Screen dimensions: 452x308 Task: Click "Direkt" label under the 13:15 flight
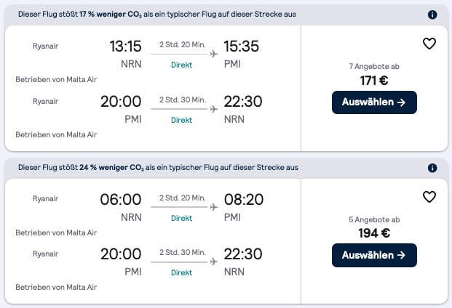[181, 65]
